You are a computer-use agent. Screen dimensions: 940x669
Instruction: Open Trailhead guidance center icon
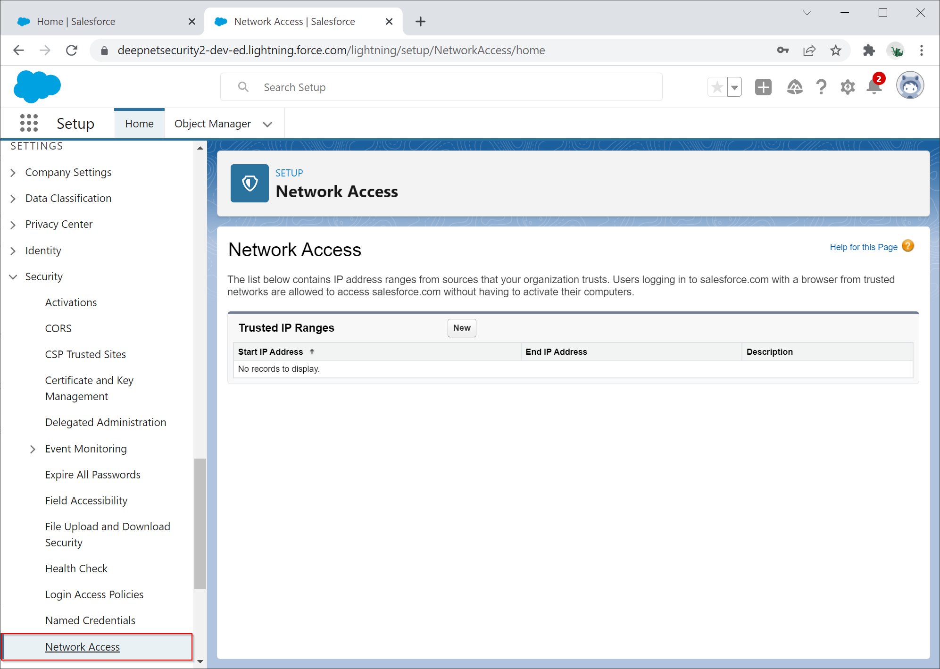point(795,87)
